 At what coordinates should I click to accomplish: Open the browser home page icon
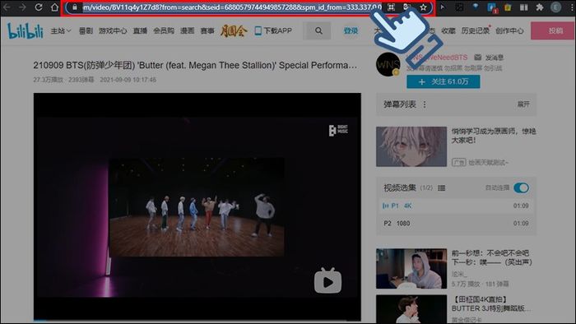tap(55, 7)
